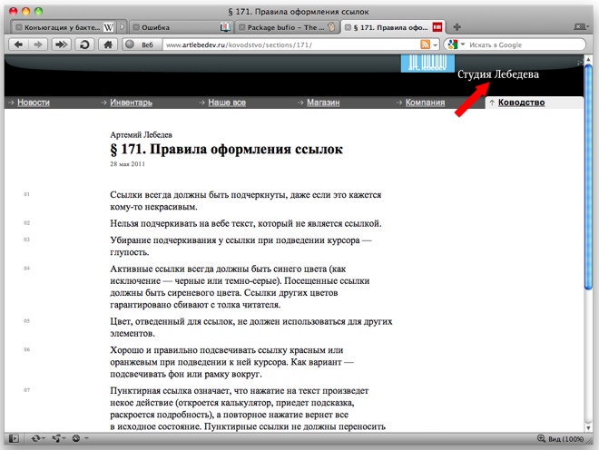Open the 'Ководство' navigation link

click(522, 103)
